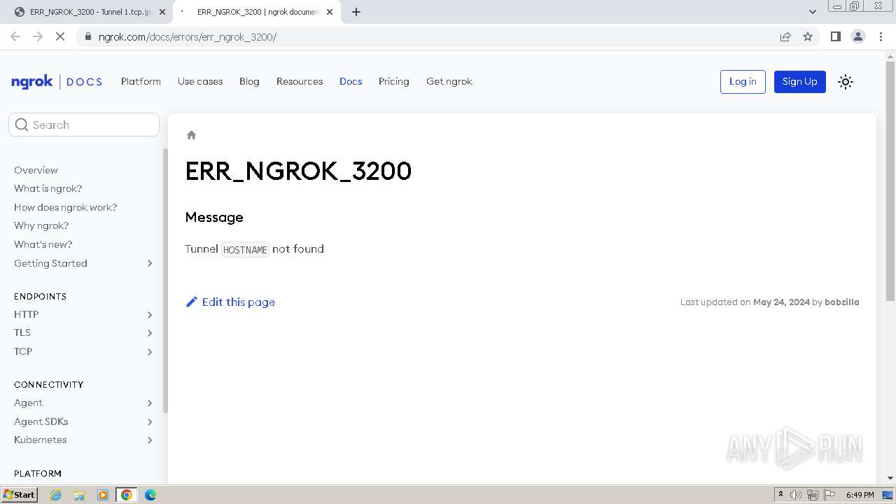Click the address bar URL
The height and width of the screenshot is (504, 896).
click(x=188, y=36)
